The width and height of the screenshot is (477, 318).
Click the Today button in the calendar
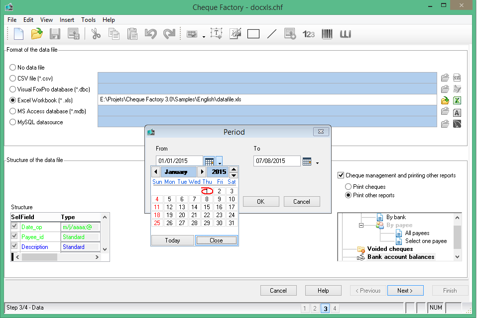pos(172,240)
